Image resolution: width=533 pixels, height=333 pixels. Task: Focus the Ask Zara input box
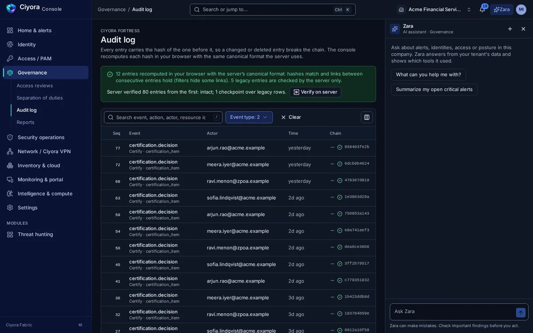tap(453, 312)
